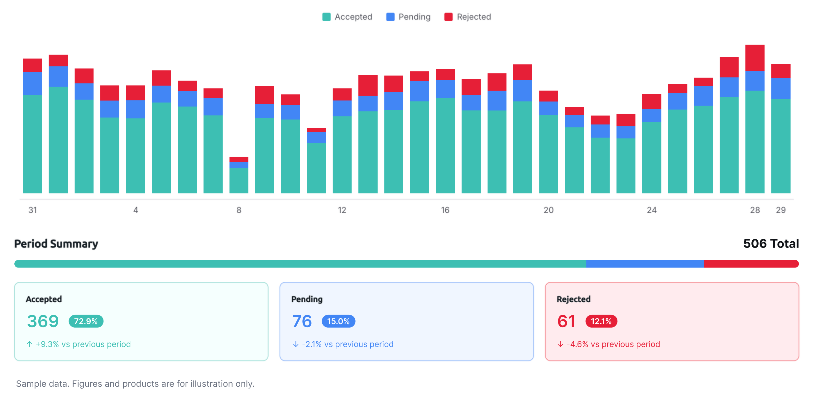The image size is (815, 397).
Task: Click the tallest bar at day 28
Action: pos(755,119)
